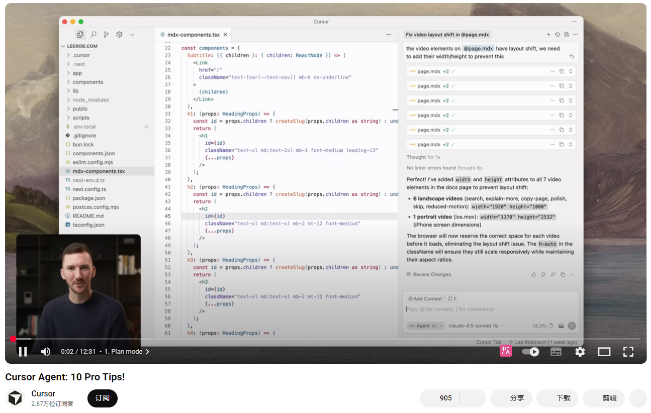Mute the video volume speaker icon
Screen dimensions: 651x413
pyautogui.click(x=46, y=352)
